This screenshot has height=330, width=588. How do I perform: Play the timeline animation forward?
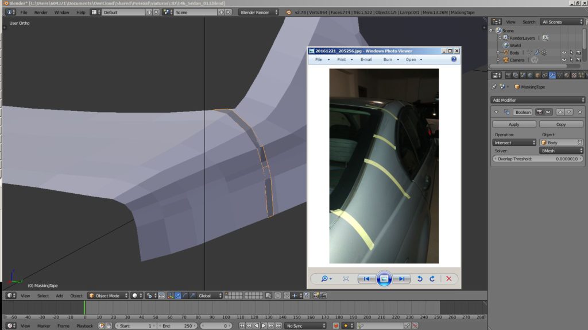[264, 326]
